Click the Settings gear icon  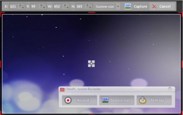pyautogui.click(x=143, y=100)
